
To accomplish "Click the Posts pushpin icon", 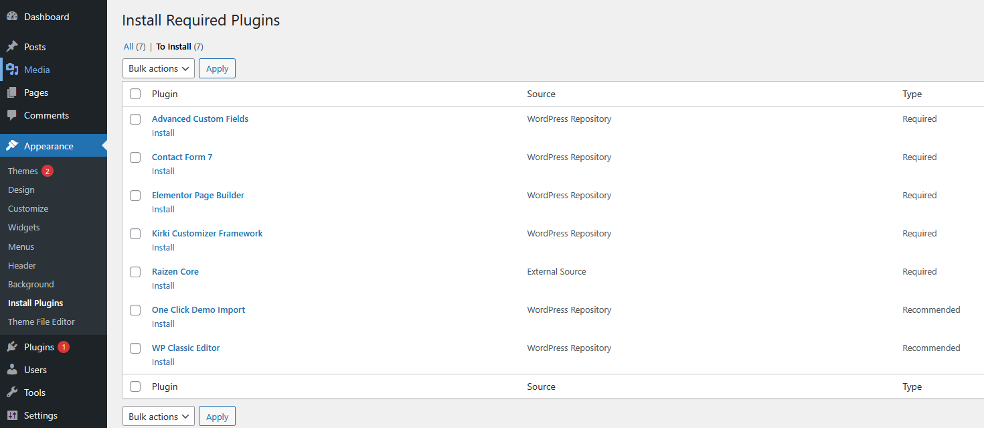I will tap(12, 47).
